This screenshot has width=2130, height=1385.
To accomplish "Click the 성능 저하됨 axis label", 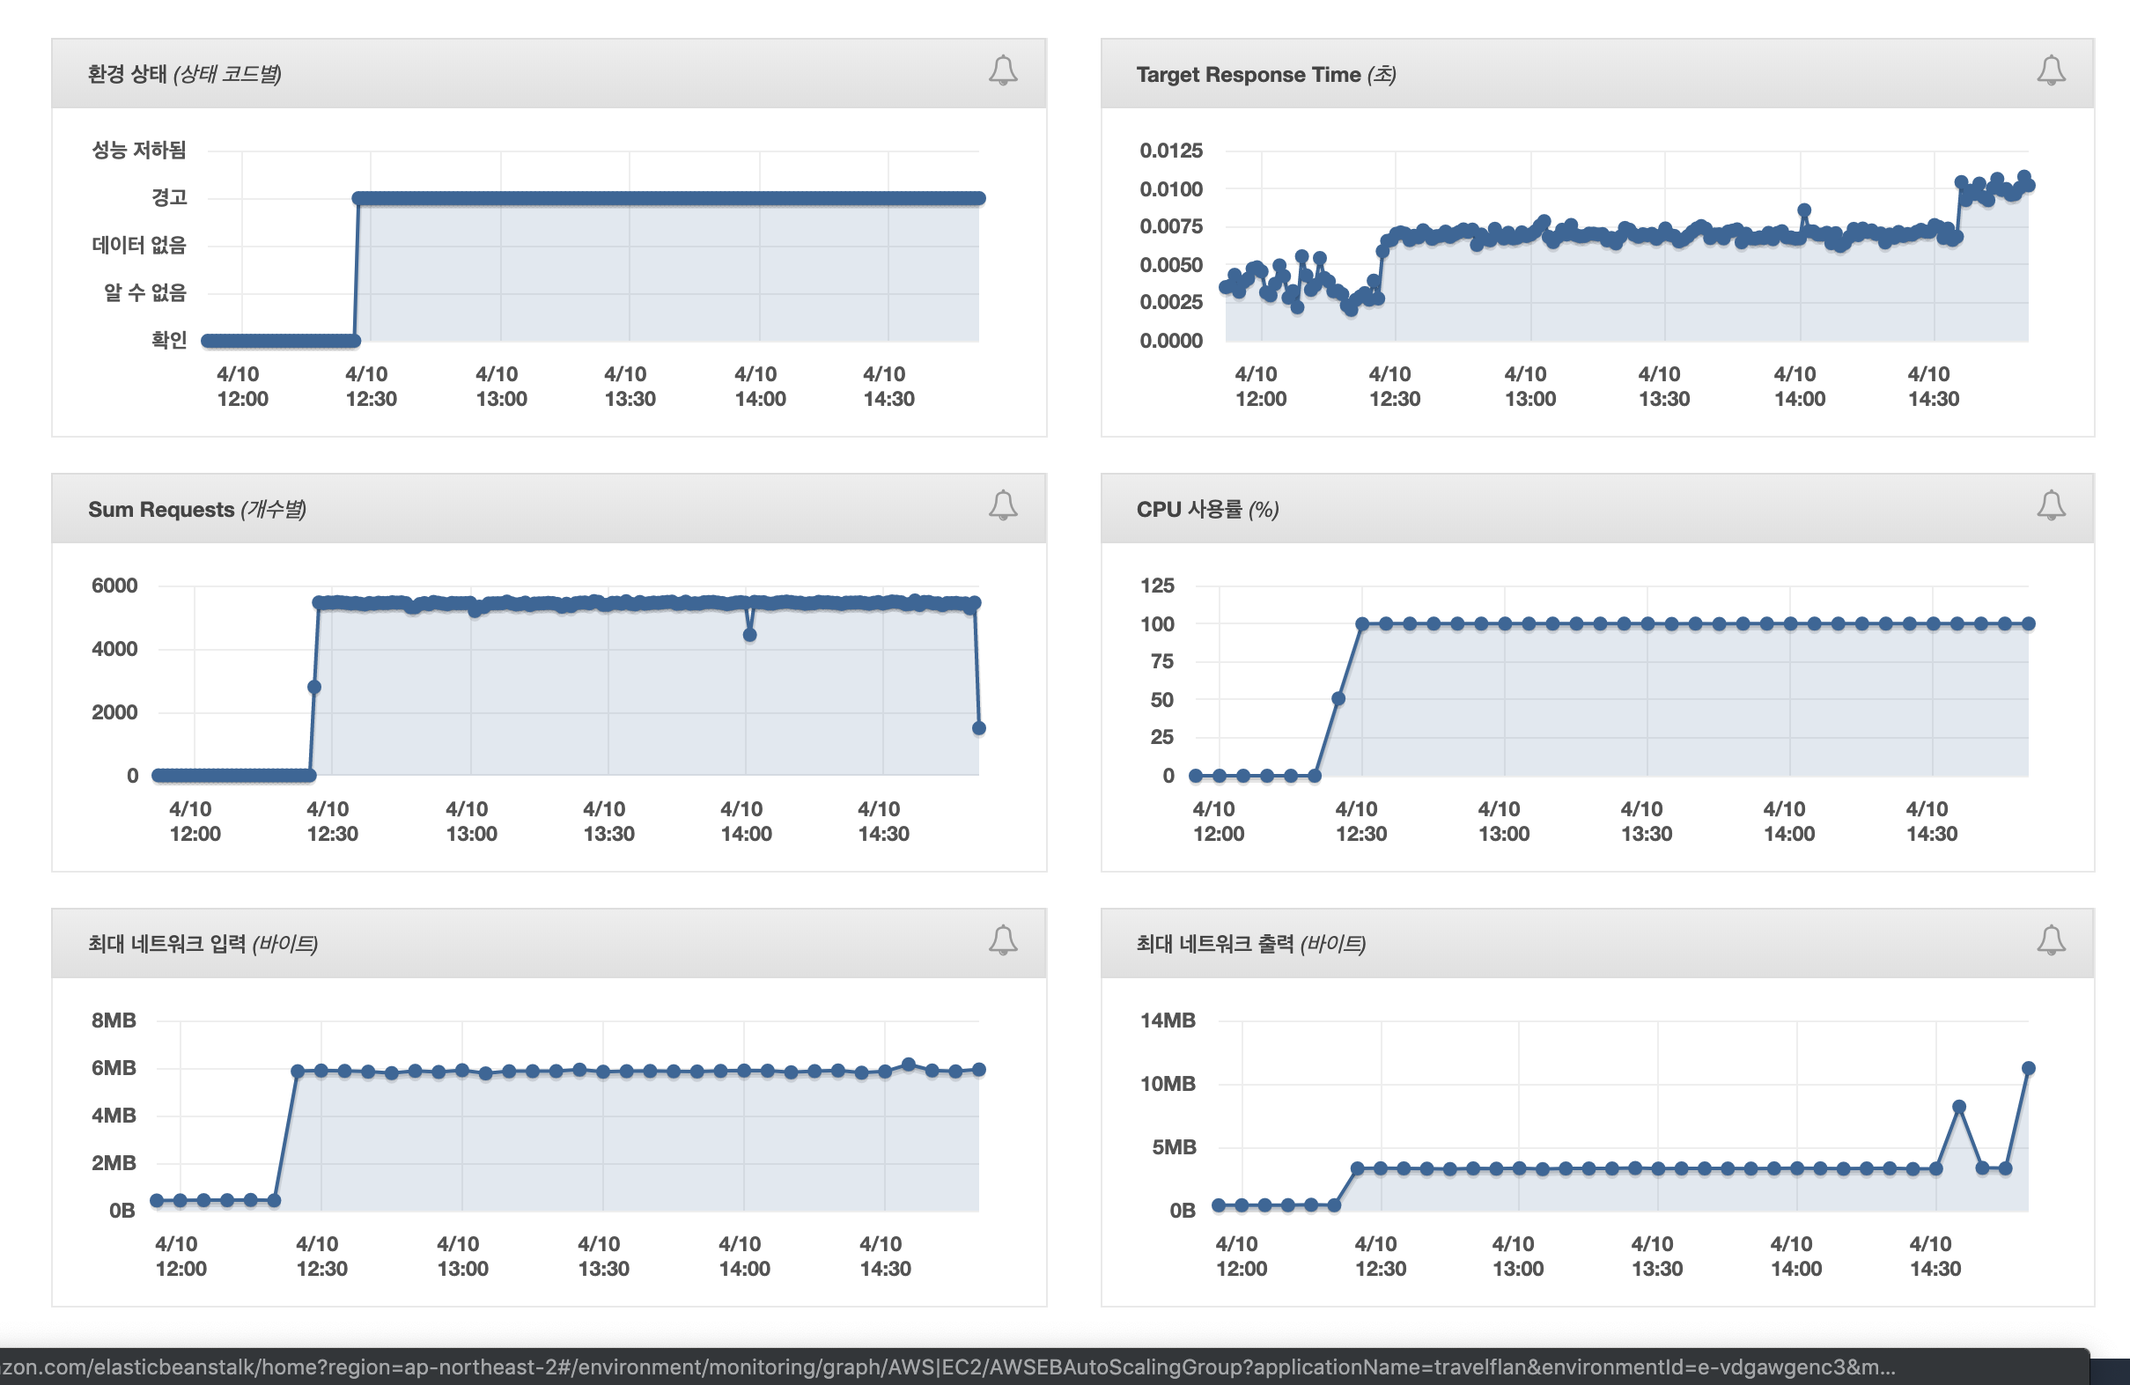I will tap(139, 150).
